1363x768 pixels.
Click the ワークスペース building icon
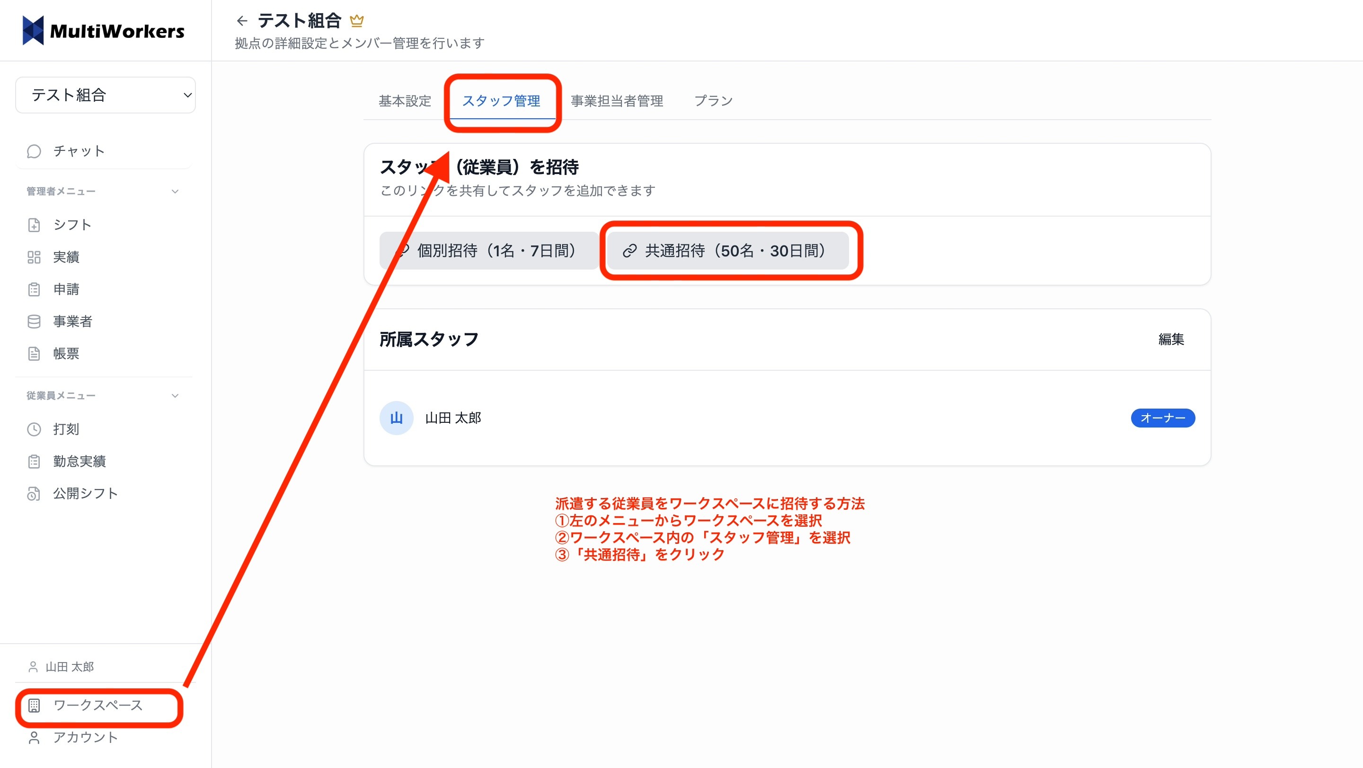point(34,705)
